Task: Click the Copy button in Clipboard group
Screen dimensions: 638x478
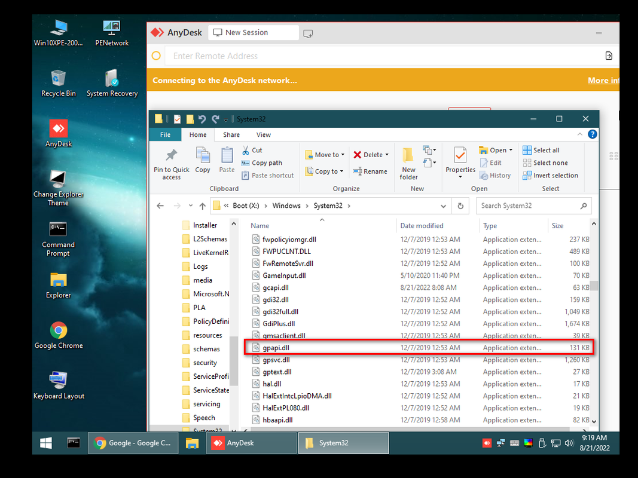Action: click(203, 160)
